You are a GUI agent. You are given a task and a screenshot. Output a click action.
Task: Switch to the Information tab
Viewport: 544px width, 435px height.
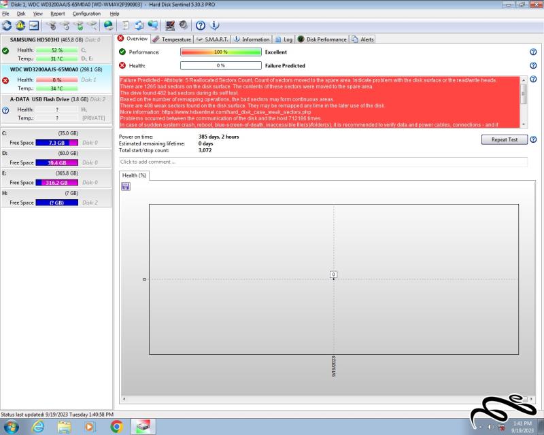[x=252, y=39]
